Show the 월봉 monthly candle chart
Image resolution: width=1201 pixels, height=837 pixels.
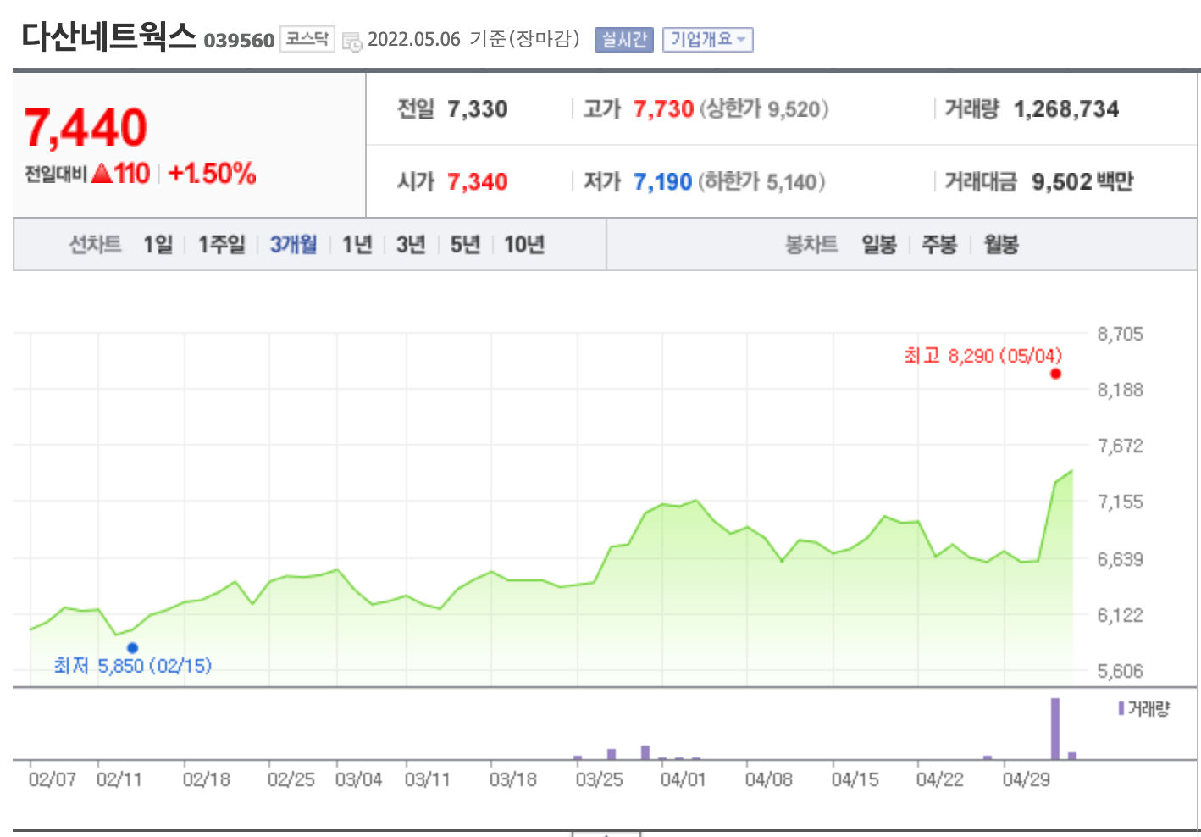[x=1001, y=245]
